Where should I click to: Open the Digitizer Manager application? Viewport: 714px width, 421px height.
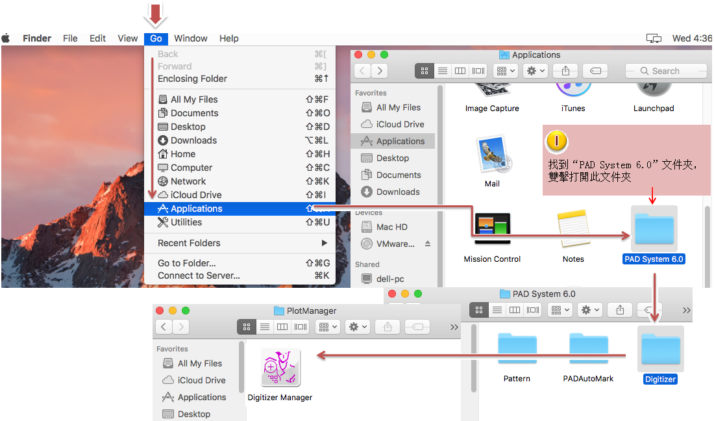pos(280,366)
